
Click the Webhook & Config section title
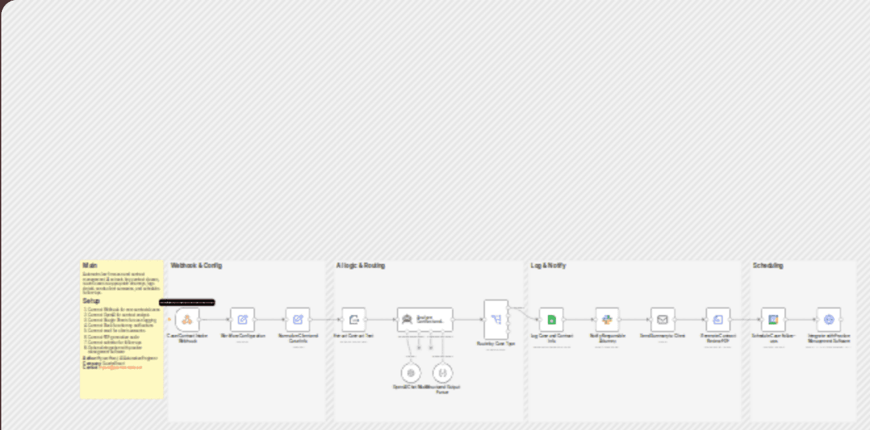click(x=196, y=266)
